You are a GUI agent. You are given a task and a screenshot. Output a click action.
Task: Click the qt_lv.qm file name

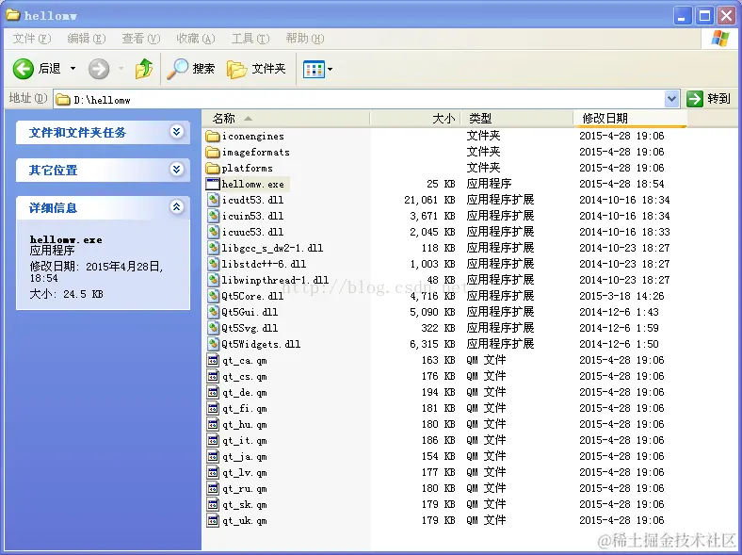click(x=245, y=473)
